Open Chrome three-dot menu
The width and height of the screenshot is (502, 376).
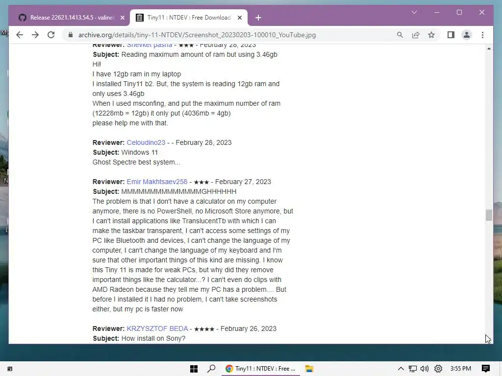(x=482, y=35)
